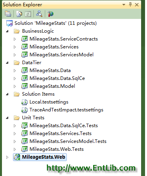Expand MileageStats.Services.Tests project node

[x=15, y=133]
